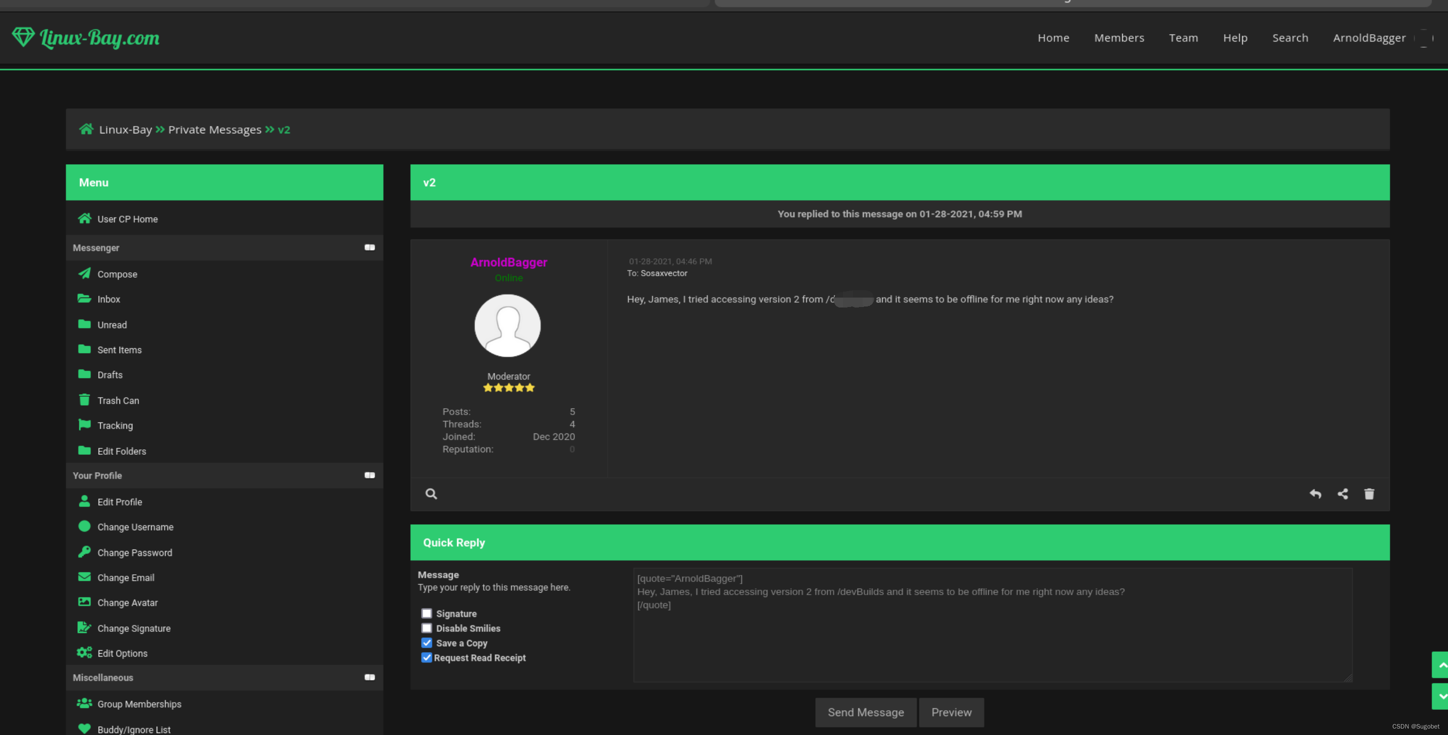Click the Linux-Bay.com diamond logo icon
1448x735 pixels.
[x=23, y=37]
